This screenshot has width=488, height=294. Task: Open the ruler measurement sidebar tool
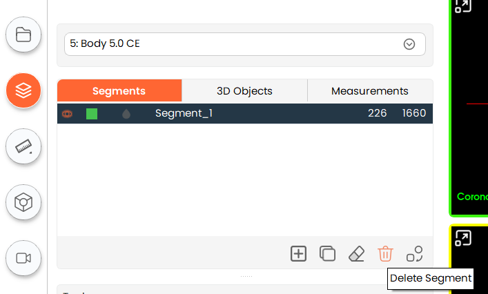24,146
